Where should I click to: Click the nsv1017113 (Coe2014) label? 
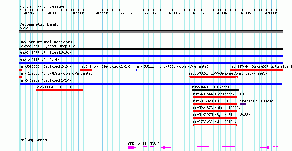[x=39, y=60]
